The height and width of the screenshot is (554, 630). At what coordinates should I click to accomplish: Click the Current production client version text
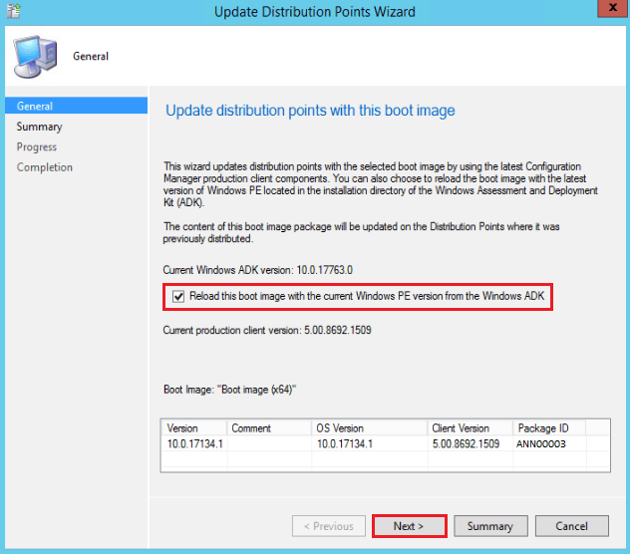(267, 330)
